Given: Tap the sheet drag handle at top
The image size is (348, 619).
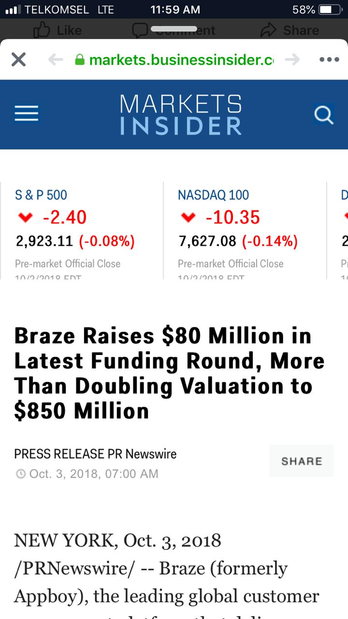Looking at the screenshot, I should click(x=174, y=29).
